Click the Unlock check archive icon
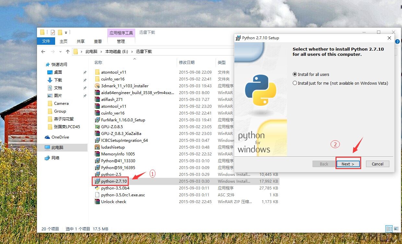 point(97,201)
